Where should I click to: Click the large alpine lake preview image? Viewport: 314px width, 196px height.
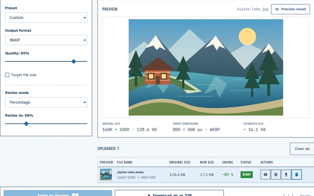coord(206,67)
